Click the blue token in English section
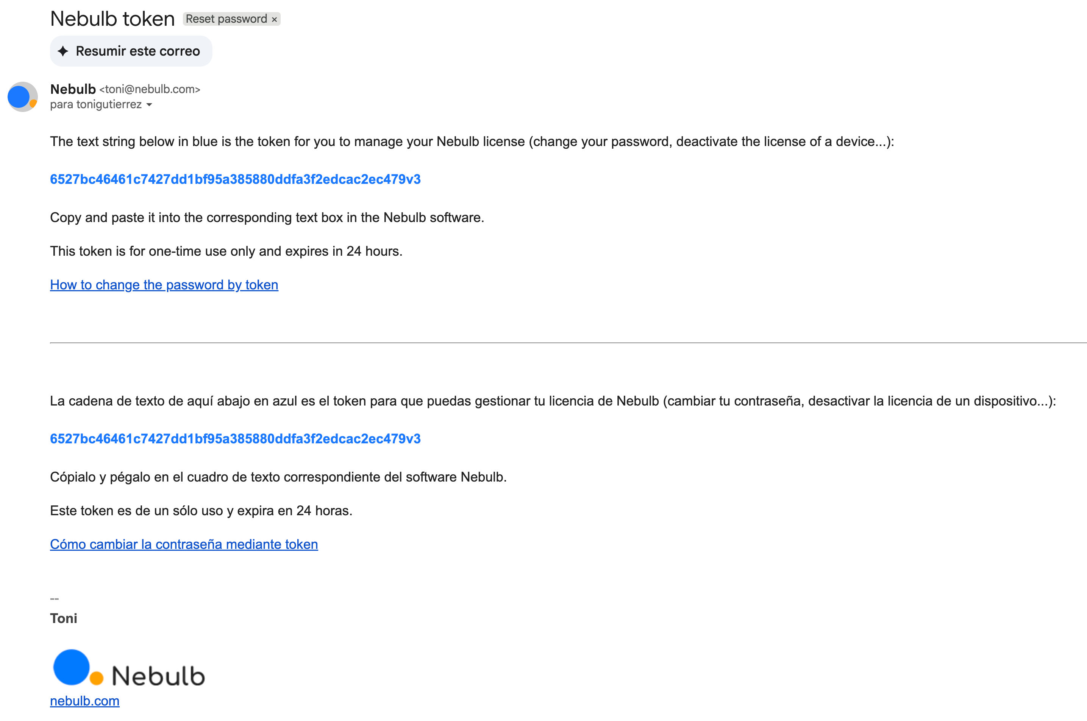 point(235,179)
